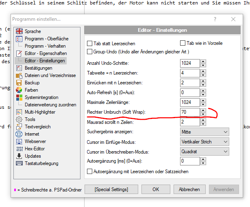This screenshot has width=250, height=207.
Task: Click the Hex-Editor binary icon
Action: pyautogui.click(x=20, y=149)
